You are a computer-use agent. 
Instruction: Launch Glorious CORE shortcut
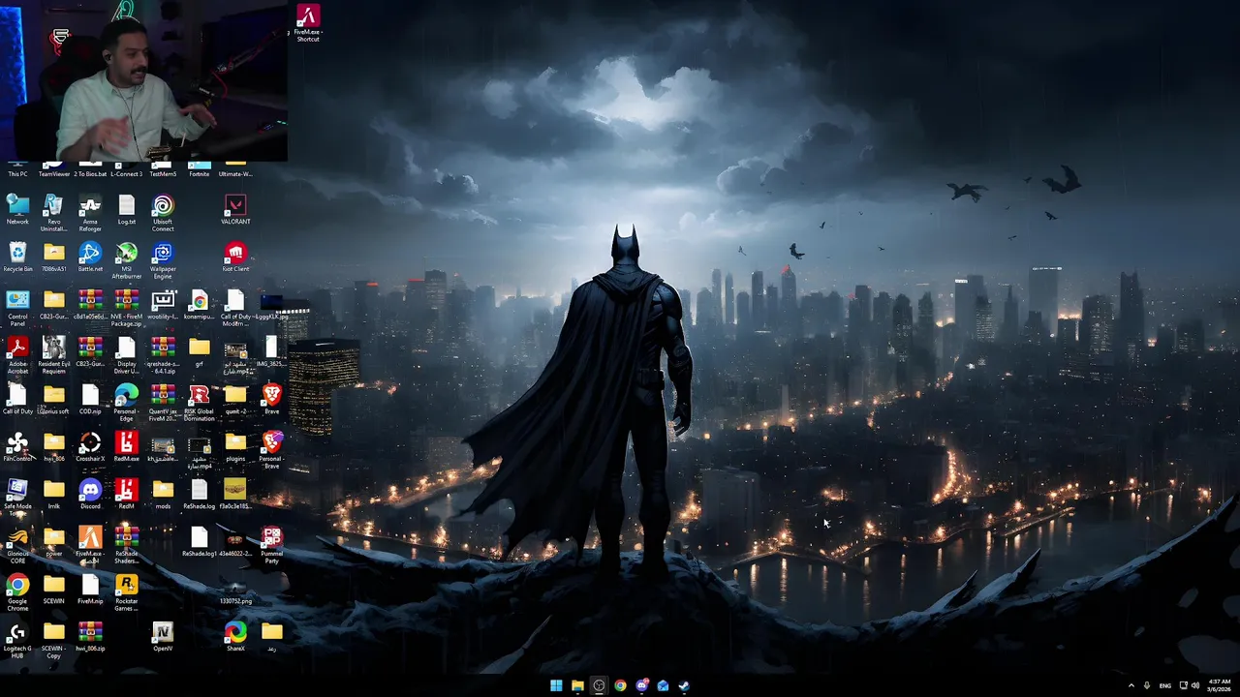tap(17, 545)
